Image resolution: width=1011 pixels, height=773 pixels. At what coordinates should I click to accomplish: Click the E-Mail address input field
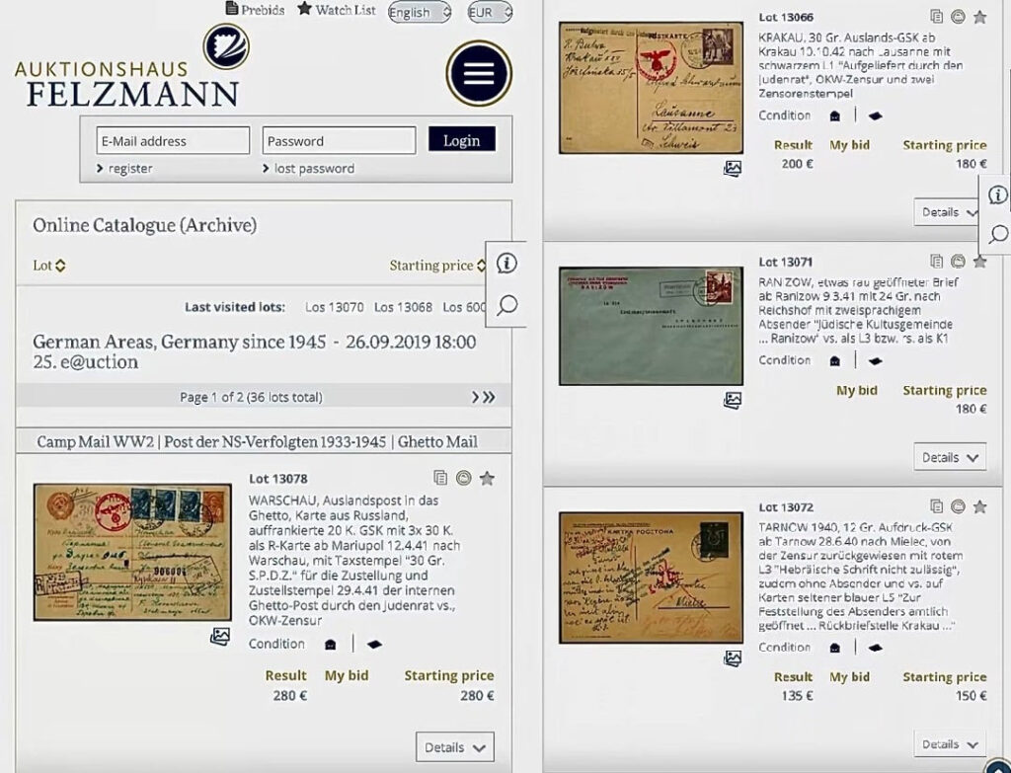(x=173, y=140)
